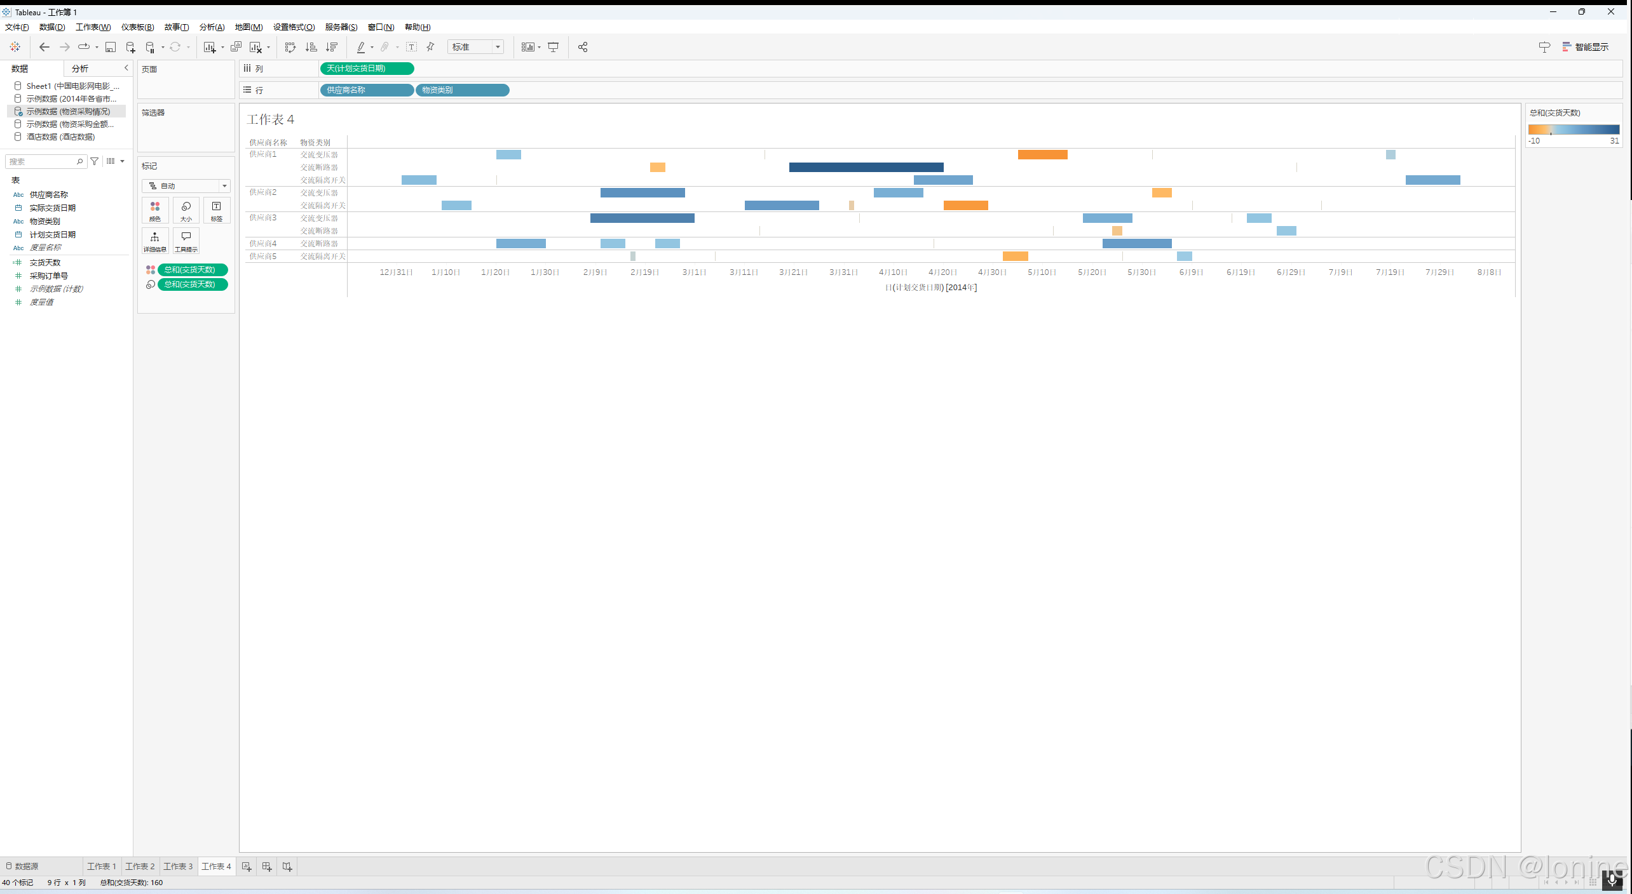The width and height of the screenshot is (1632, 894).
Task: Collapse the data side pane arrow
Action: (x=126, y=68)
